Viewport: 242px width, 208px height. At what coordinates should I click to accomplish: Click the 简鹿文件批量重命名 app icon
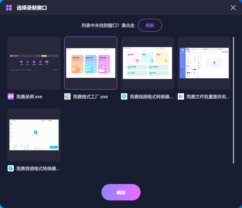[181, 96]
